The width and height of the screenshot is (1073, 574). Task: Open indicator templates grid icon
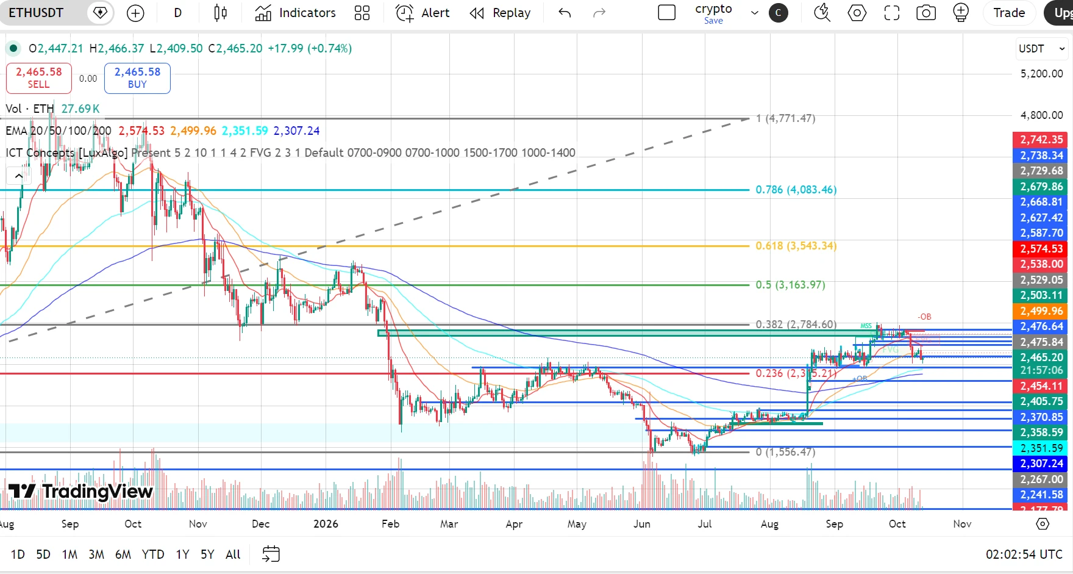pos(362,13)
